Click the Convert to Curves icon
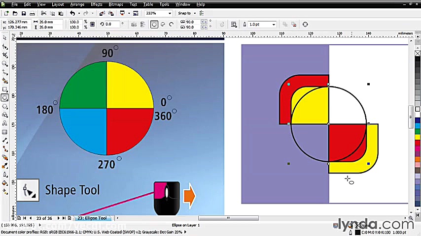 305,25
